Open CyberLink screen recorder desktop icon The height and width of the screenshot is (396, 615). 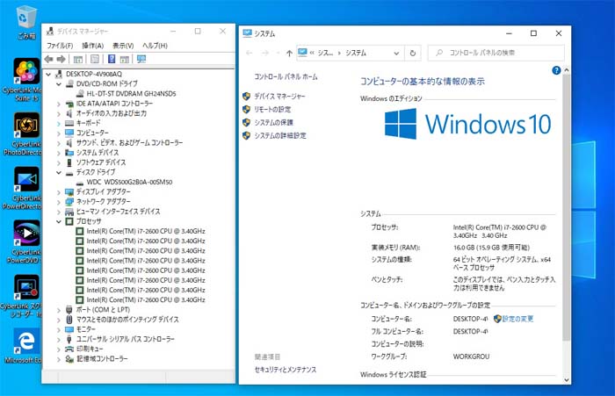click(x=26, y=296)
